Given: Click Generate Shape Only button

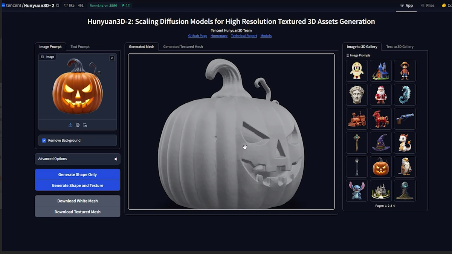Looking at the screenshot, I should coord(78,174).
